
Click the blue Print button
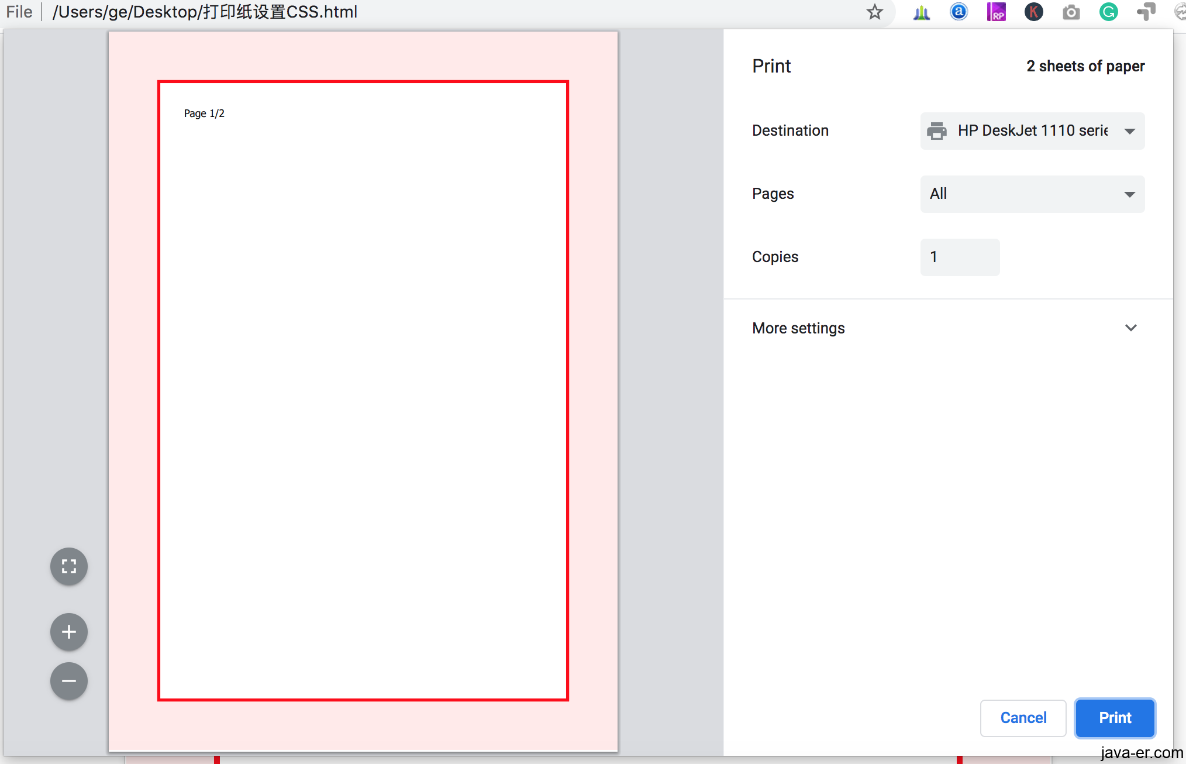[1114, 718]
